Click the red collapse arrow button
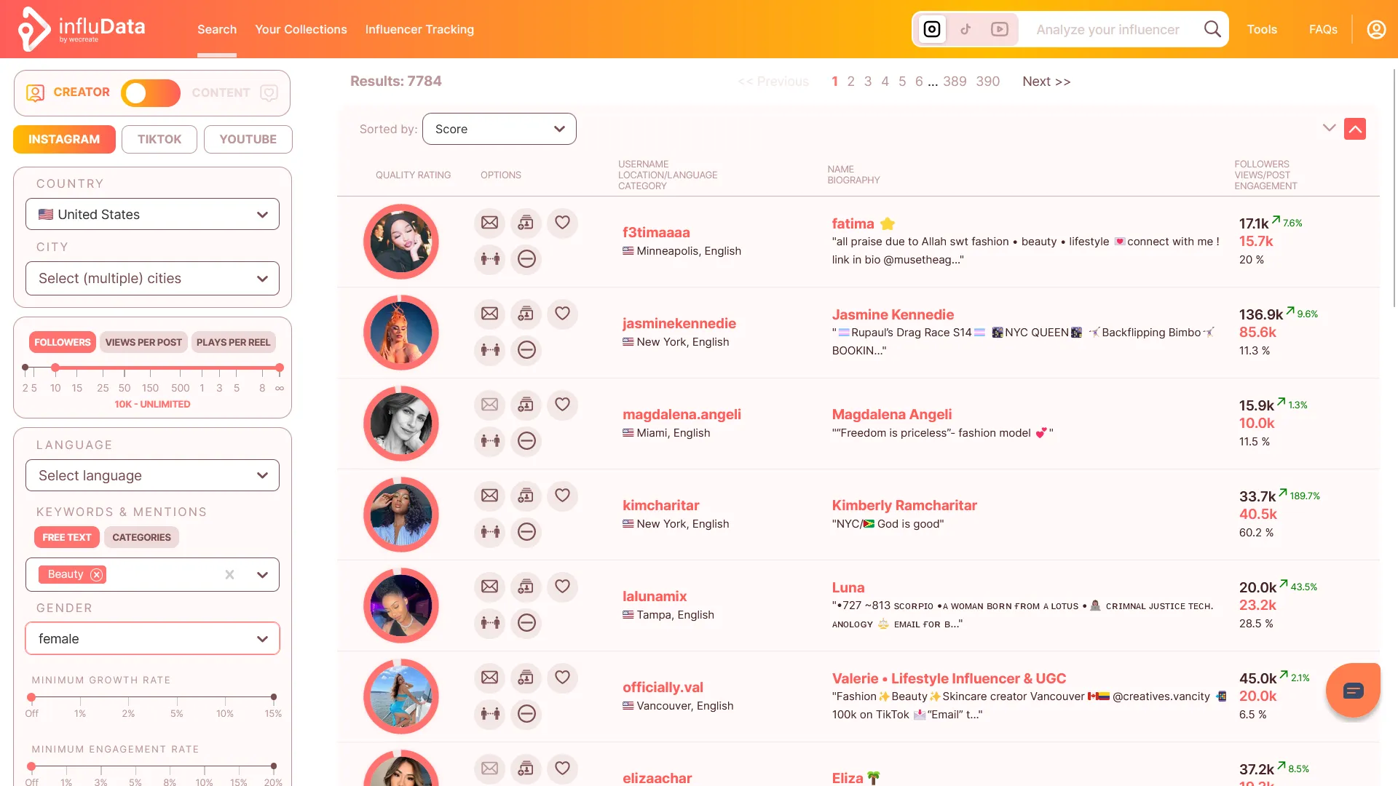The image size is (1398, 786). coord(1355,129)
